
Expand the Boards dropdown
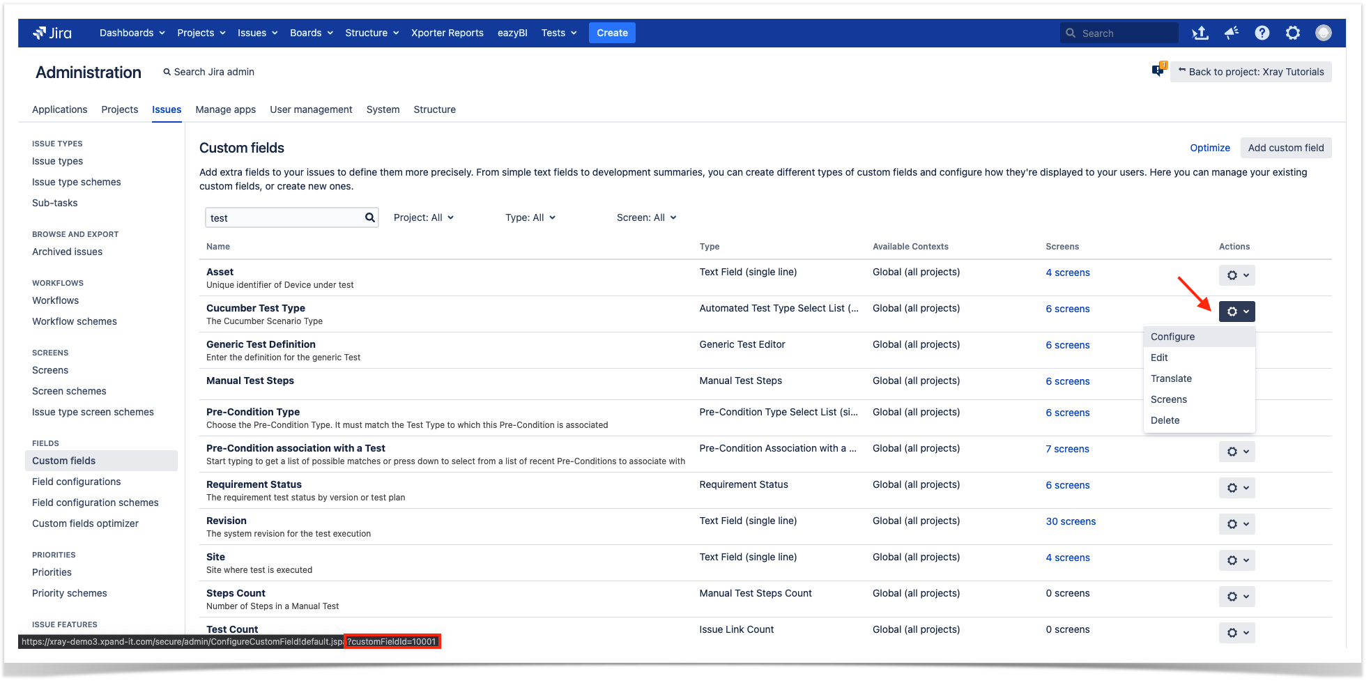click(x=311, y=33)
